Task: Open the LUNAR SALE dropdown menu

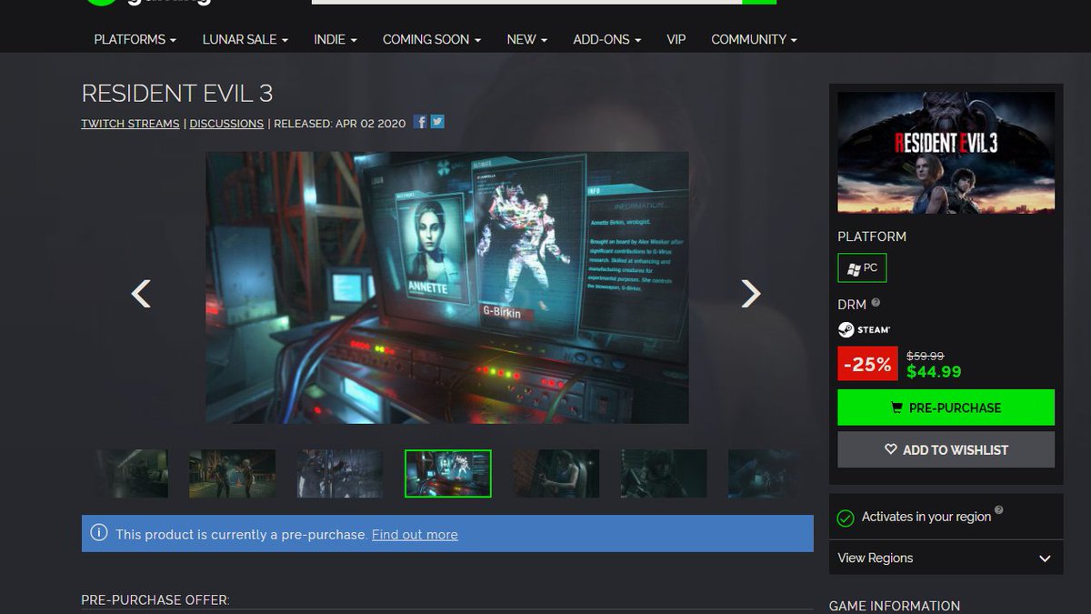Action: [245, 39]
